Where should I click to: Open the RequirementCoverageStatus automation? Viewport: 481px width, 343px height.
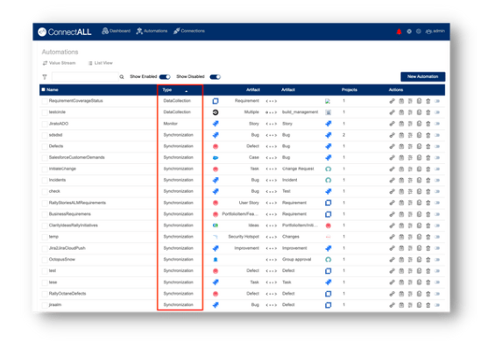point(75,101)
